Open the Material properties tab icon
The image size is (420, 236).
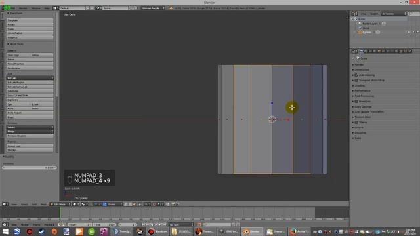tap(396, 51)
